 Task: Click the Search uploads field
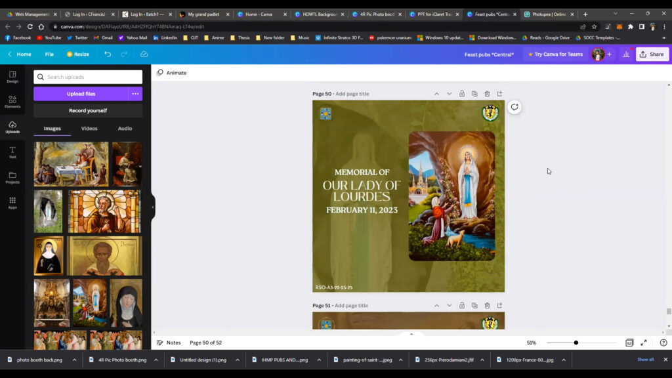88,77
